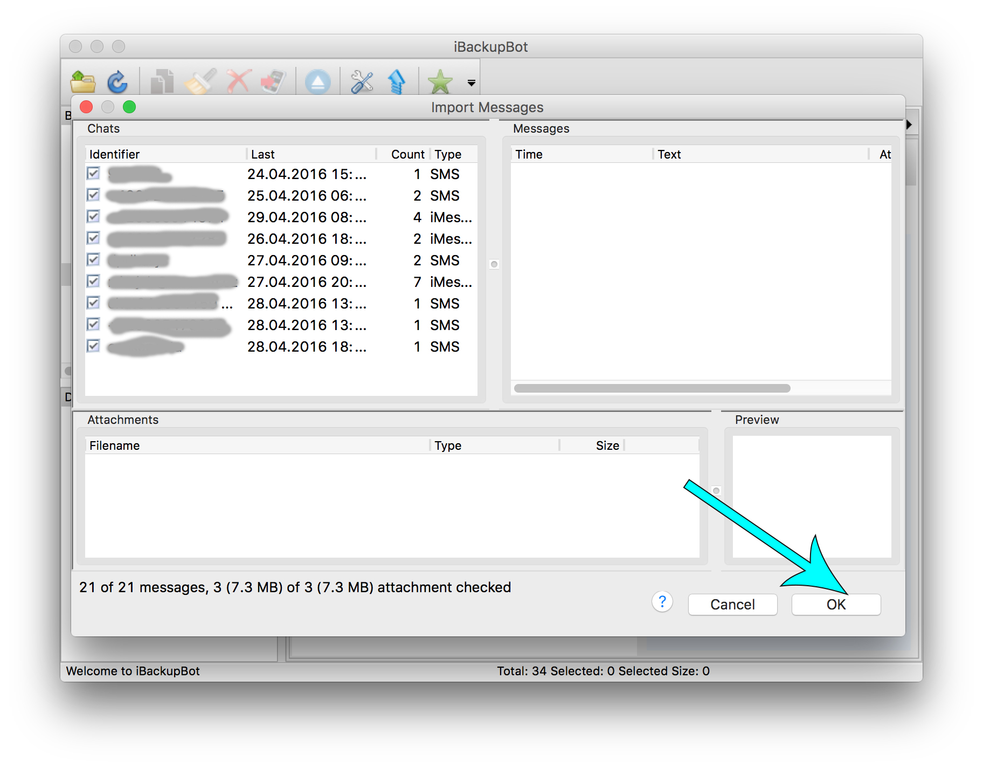Sort chats by the Last column header
The image size is (983, 768).
click(311, 154)
